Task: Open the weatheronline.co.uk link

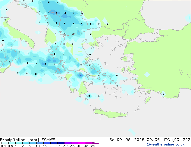Action: coord(166,144)
